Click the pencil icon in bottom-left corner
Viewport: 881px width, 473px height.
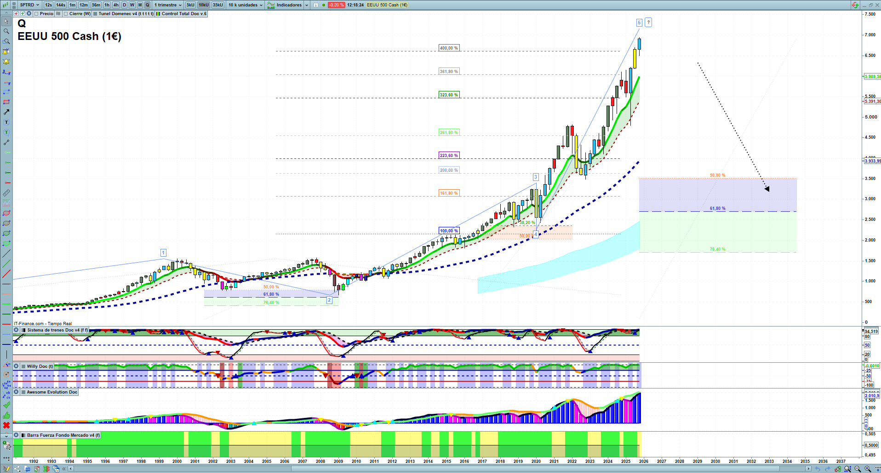(6, 469)
